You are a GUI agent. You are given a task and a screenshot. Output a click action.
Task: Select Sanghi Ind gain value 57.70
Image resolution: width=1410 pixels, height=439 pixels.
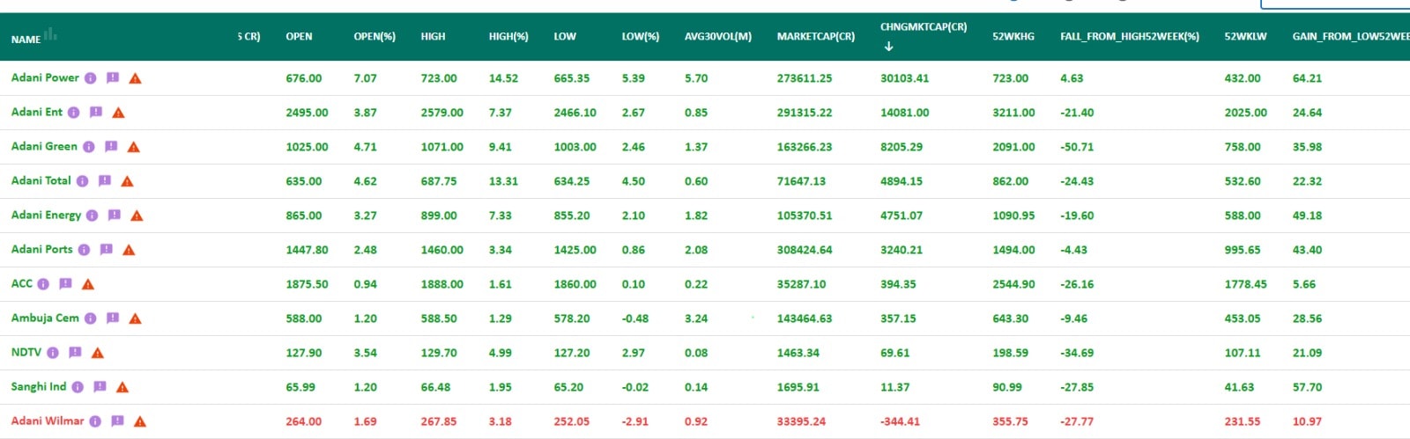1307,387
